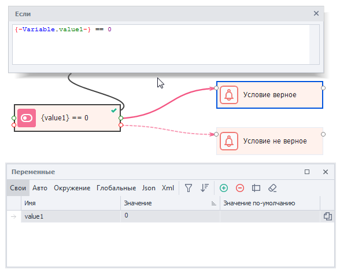Click the bell icon of Условие верное
This screenshot has width=340, height=273.
(x=229, y=95)
